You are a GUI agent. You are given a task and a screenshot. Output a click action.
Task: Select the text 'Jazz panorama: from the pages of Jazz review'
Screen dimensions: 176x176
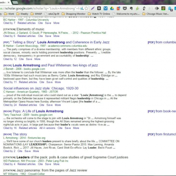click(52, 170)
